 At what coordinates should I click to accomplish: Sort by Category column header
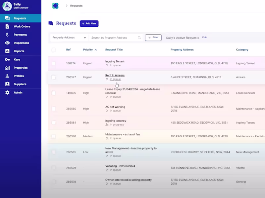click(x=242, y=50)
